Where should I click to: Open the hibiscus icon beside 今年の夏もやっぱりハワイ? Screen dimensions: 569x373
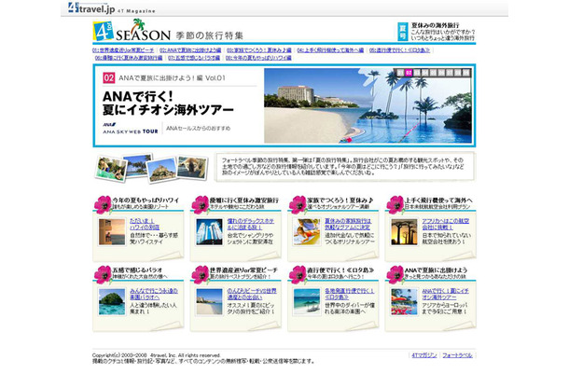point(103,204)
